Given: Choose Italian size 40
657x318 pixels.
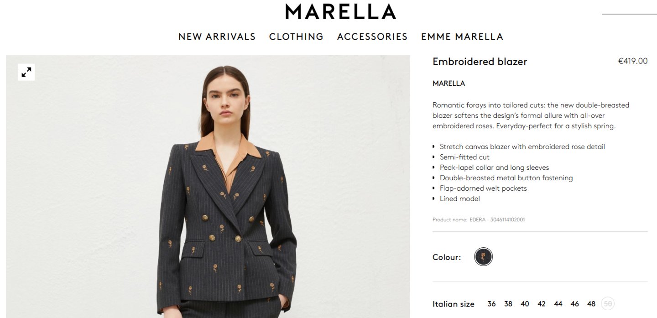Looking at the screenshot, I should (525, 304).
